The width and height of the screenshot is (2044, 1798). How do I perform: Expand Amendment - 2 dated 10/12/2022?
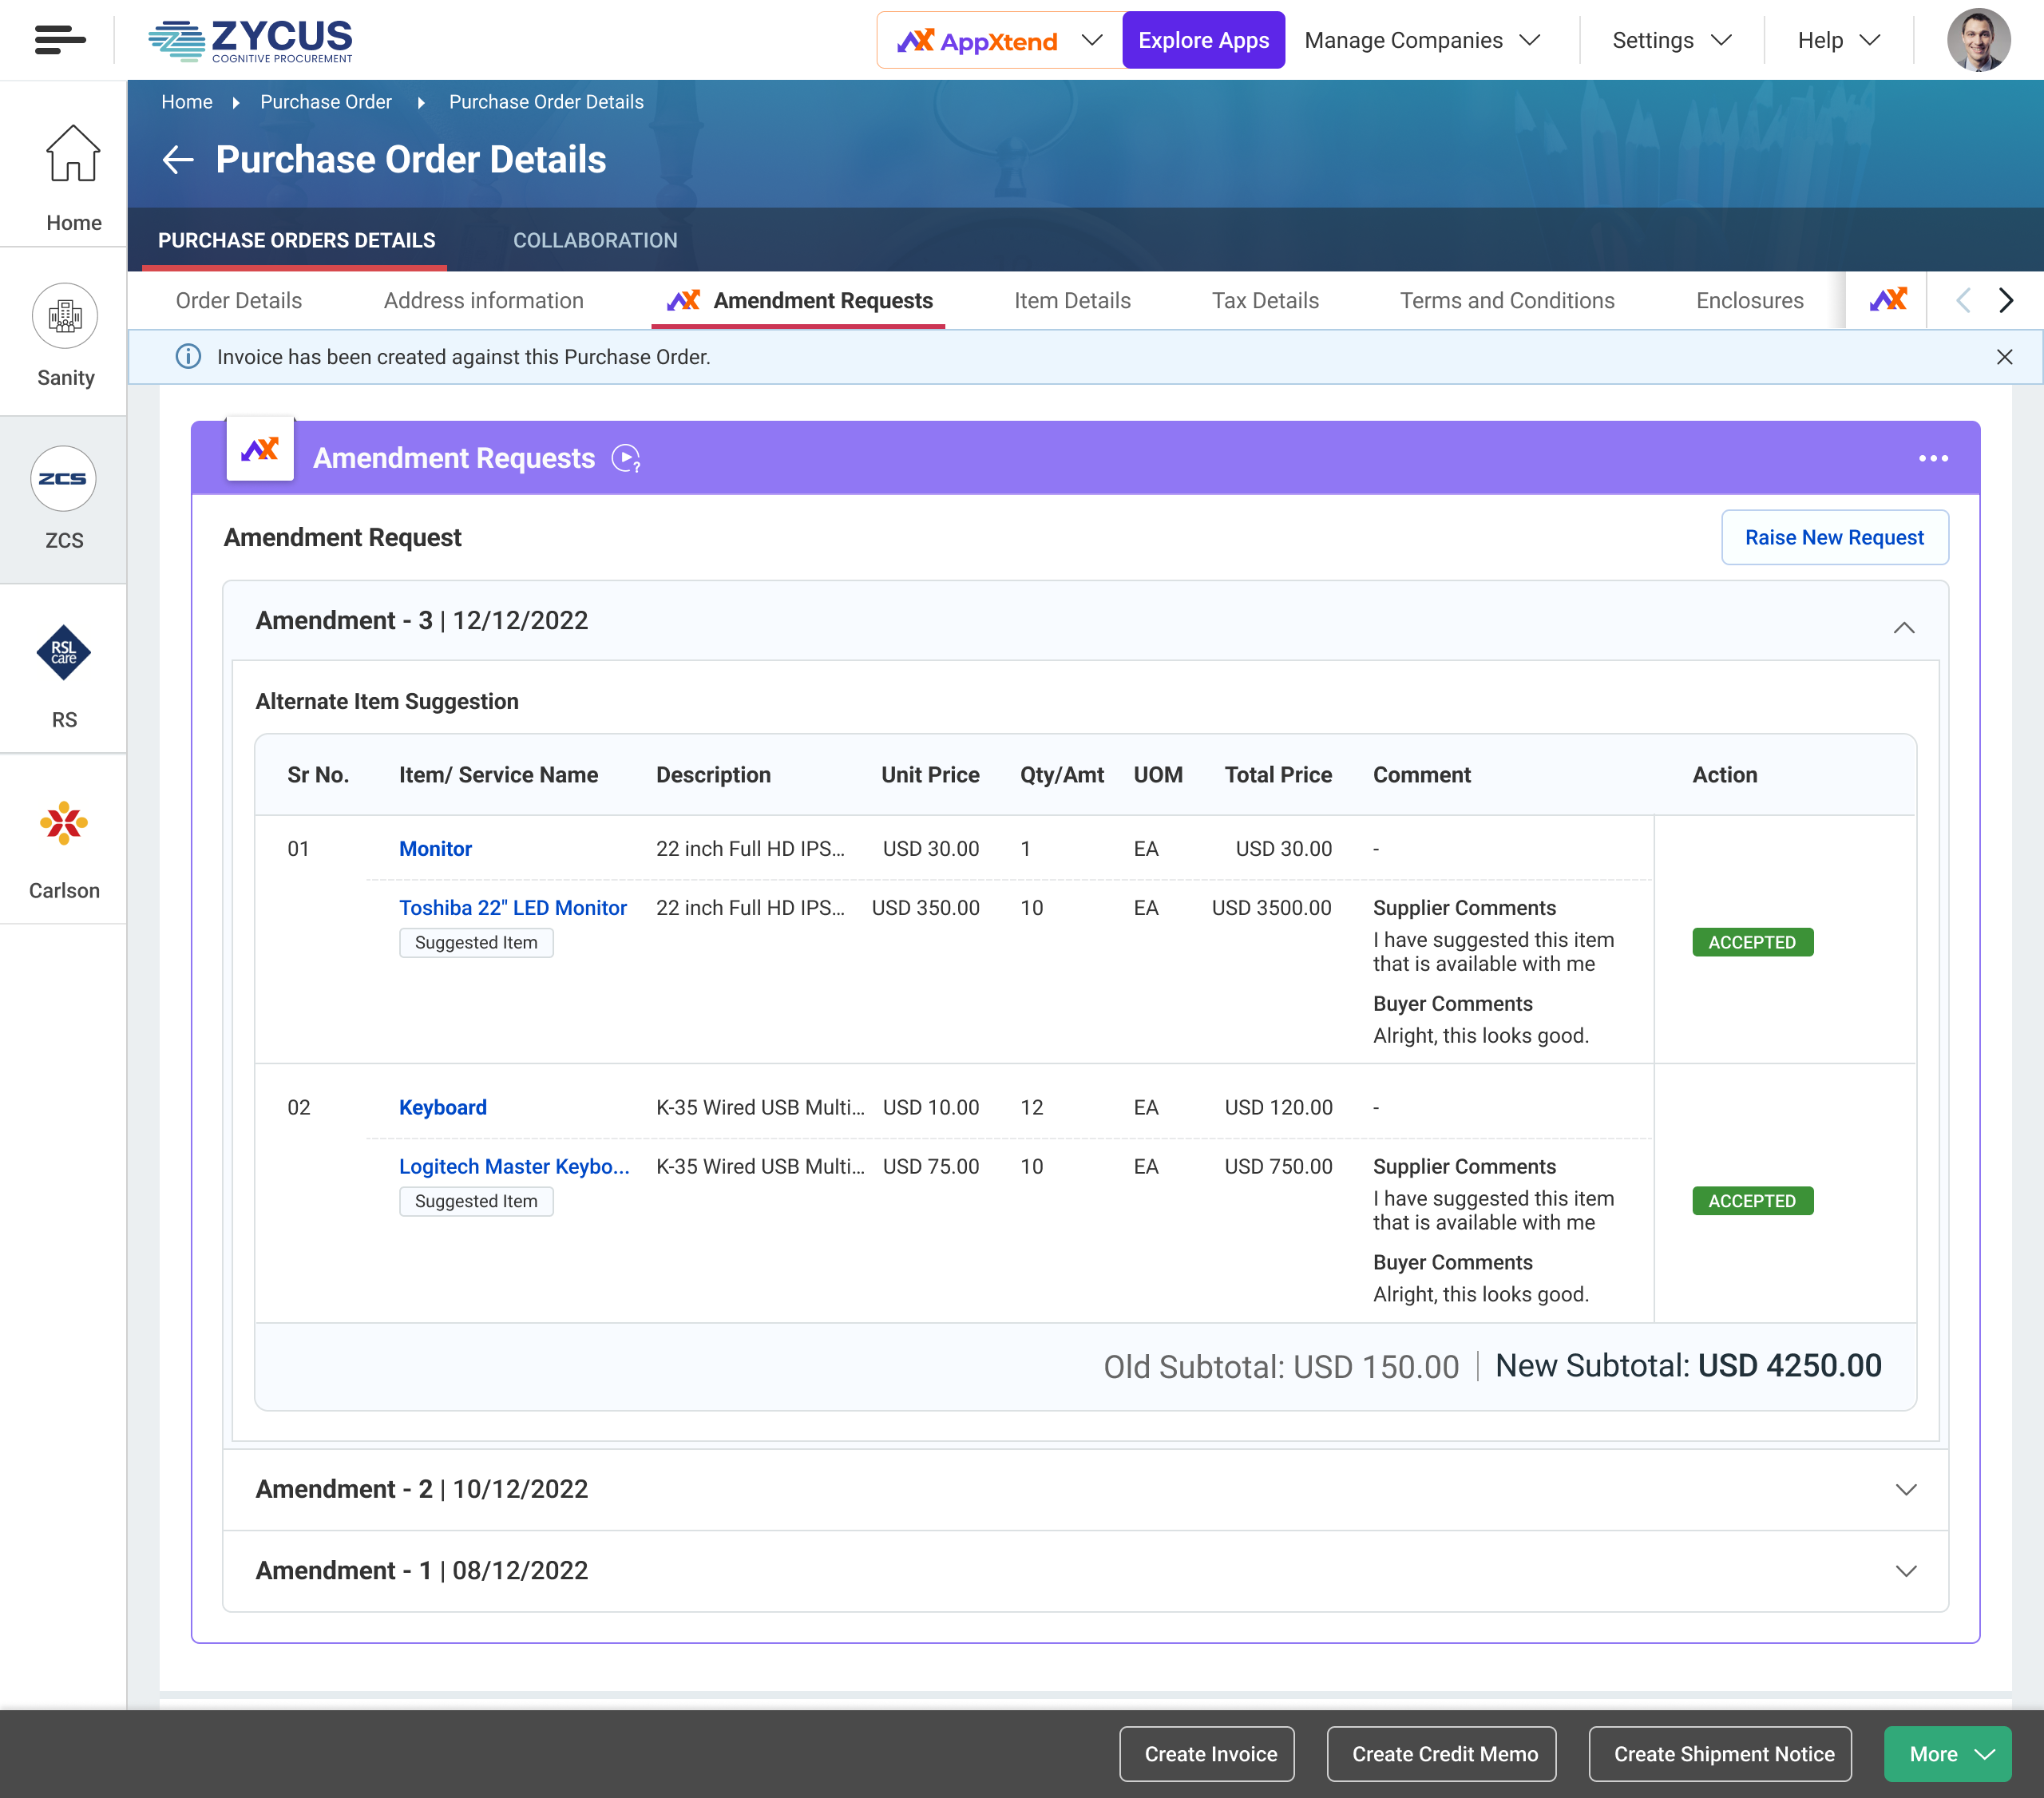pos(1906,1490)
